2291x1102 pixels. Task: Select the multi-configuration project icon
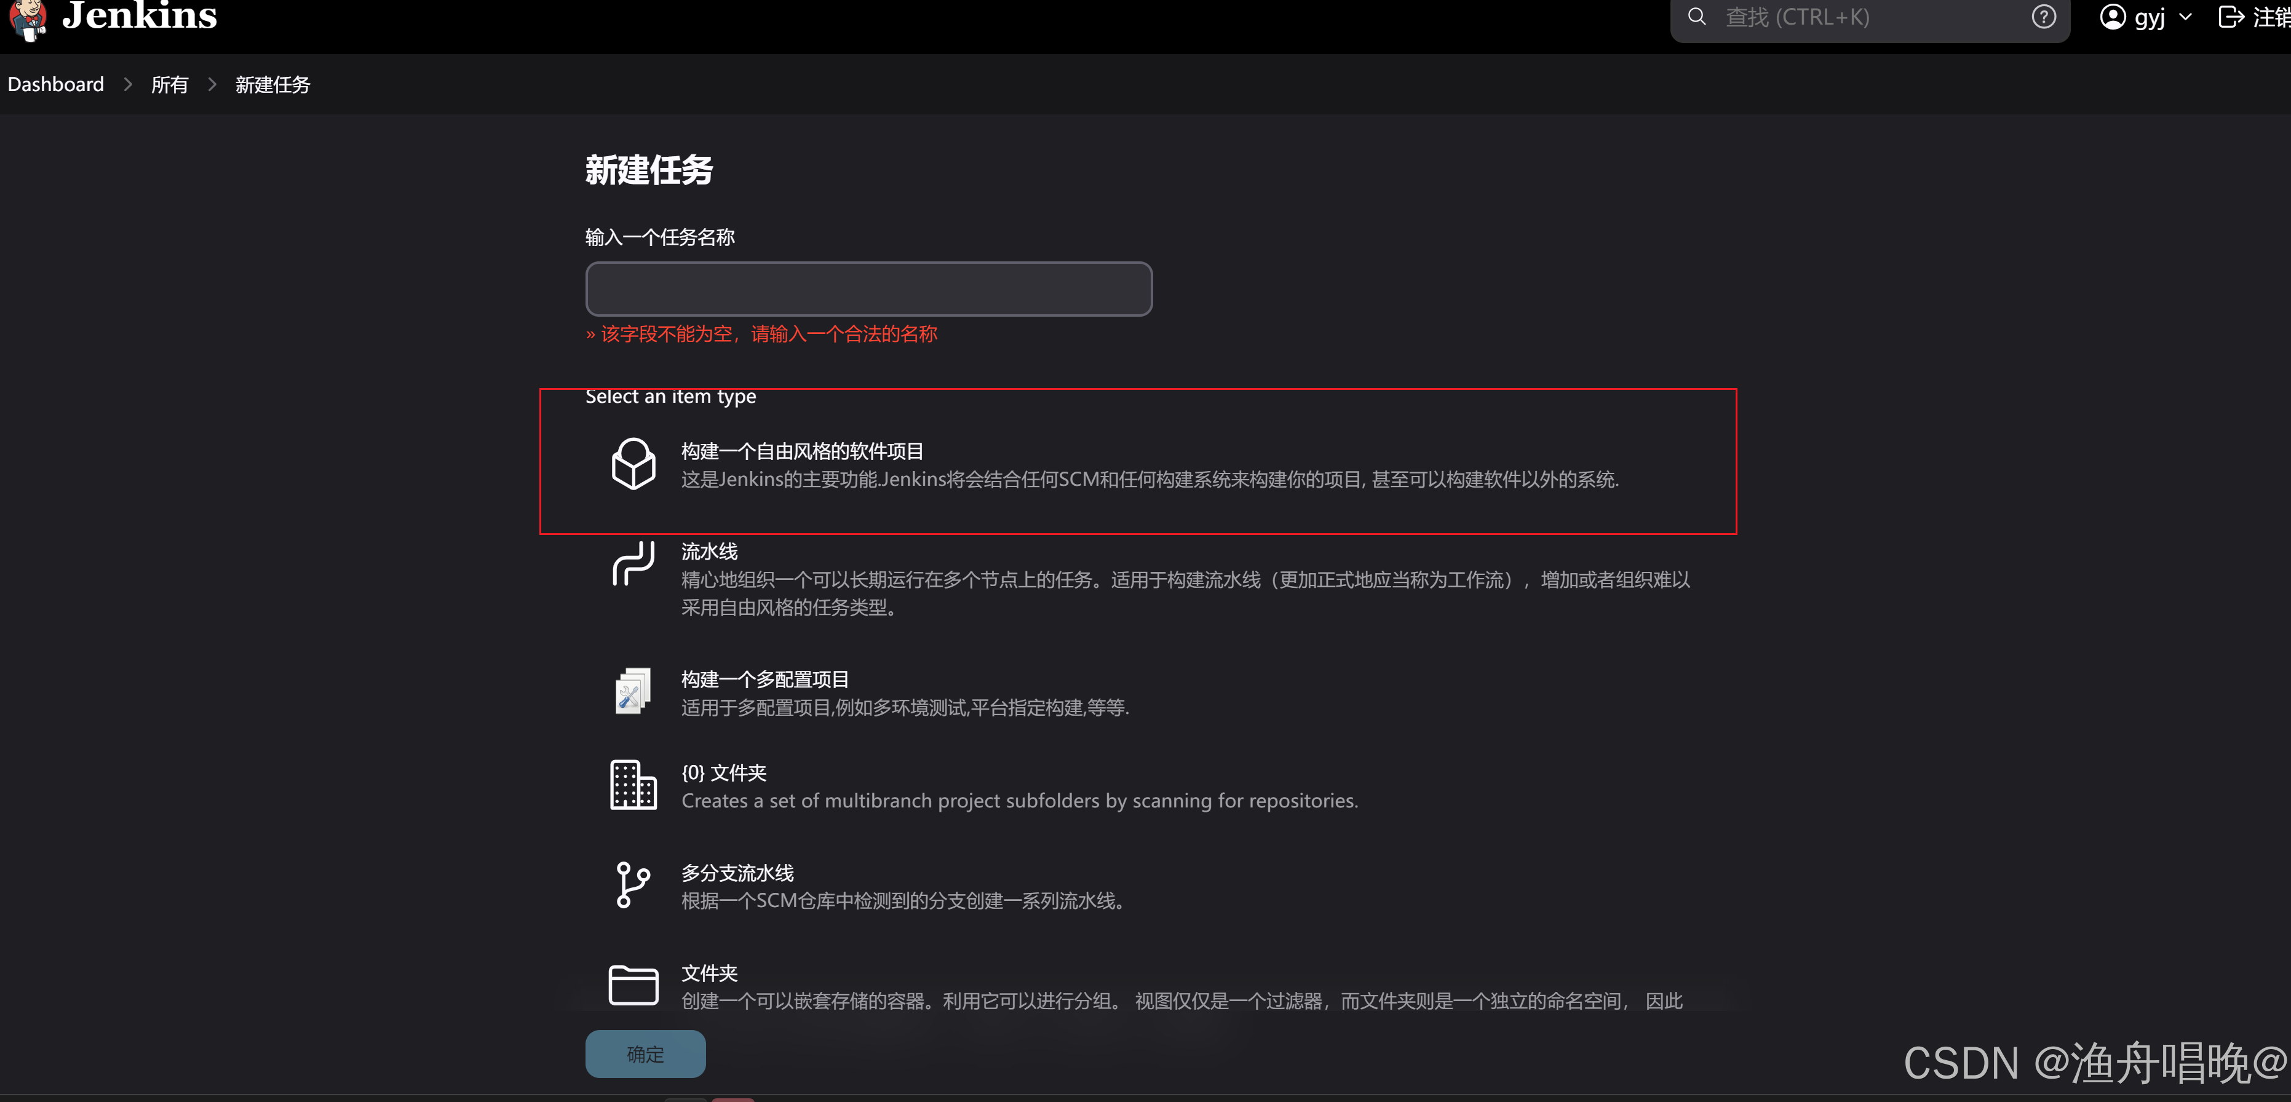tap(633, 691)
